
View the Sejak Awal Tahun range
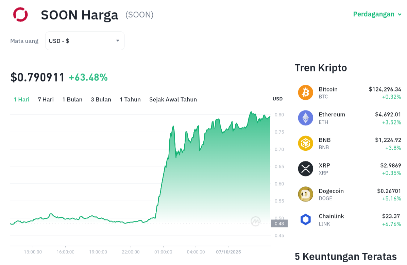point(173,99)
